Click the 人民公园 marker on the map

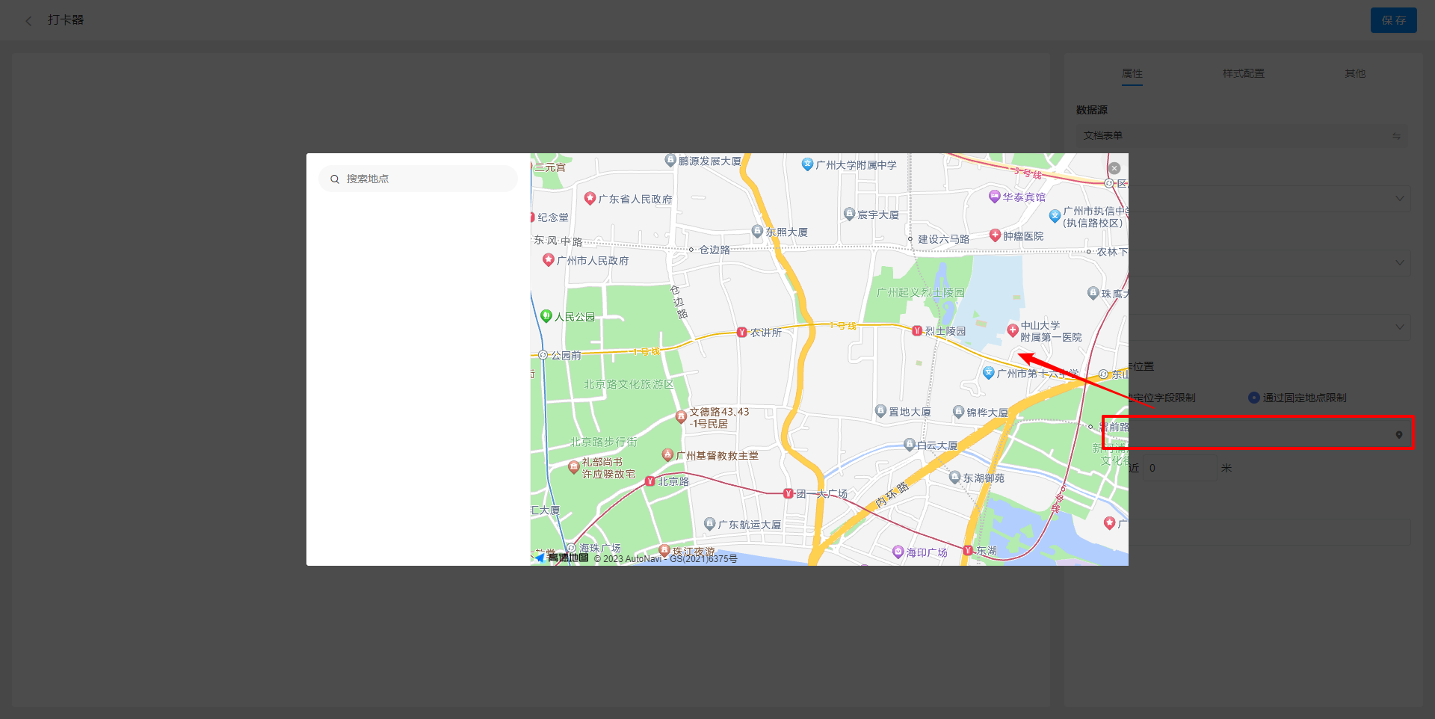point(547,316)
